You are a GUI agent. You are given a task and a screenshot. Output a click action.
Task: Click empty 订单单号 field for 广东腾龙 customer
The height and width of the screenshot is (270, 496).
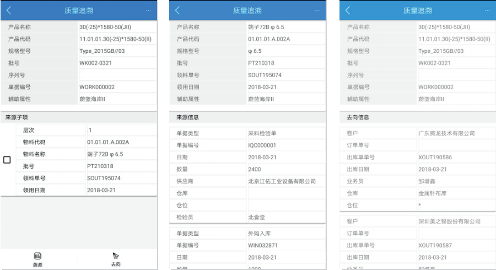pyautogui.click(x=453, y=145)
